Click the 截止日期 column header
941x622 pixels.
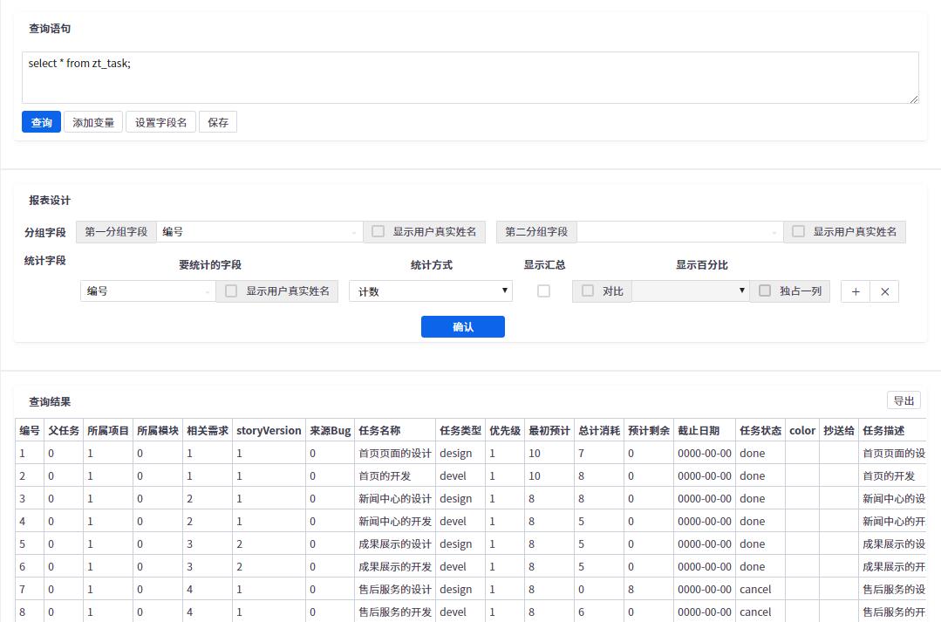pyautogui.click(x=699, y=430)
